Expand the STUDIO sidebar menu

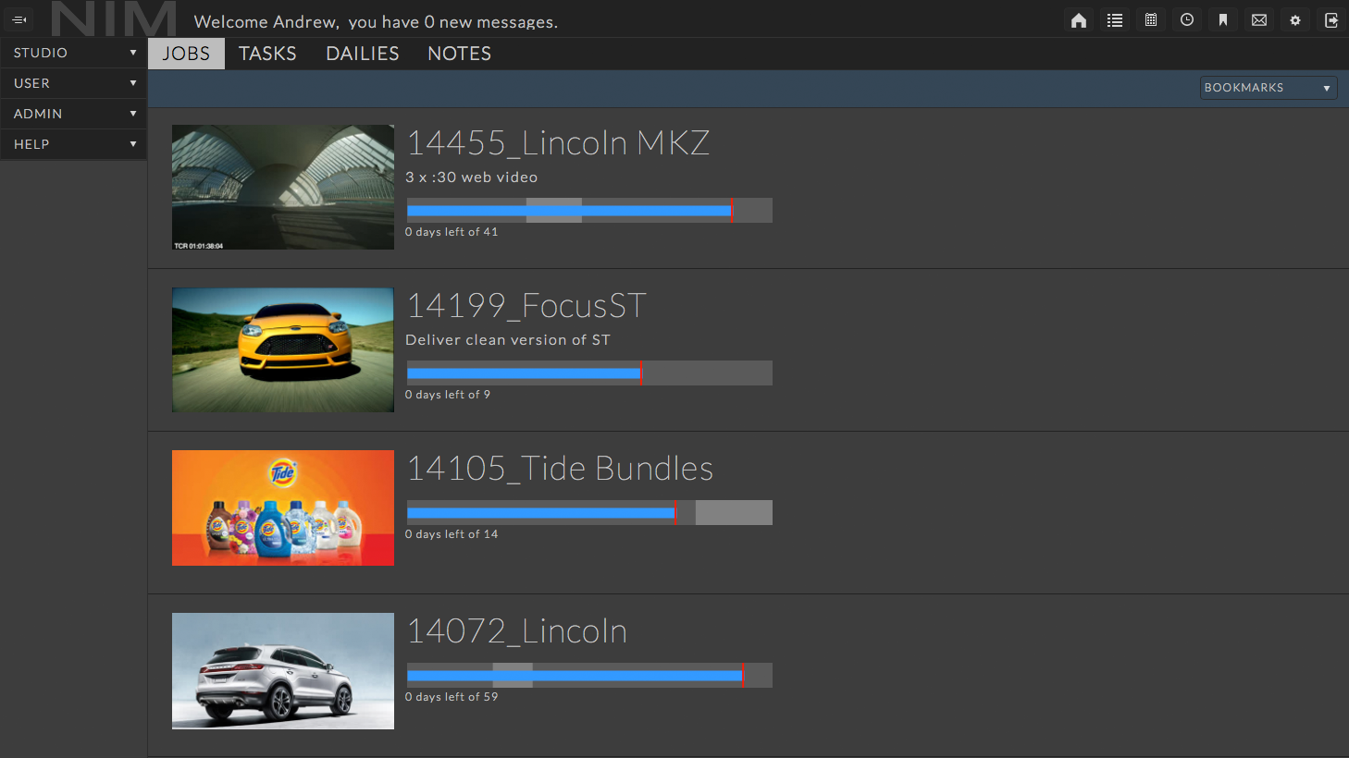pyautogui.click(x=73, y=53)
